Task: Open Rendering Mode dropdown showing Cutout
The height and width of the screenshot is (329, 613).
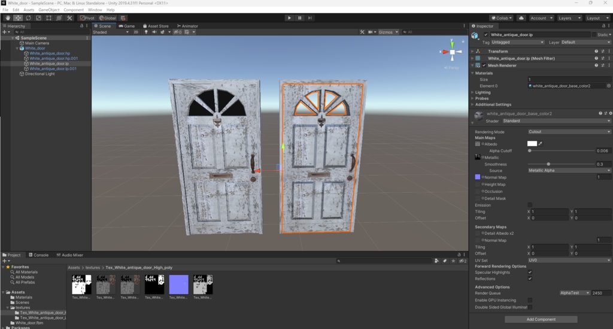Action: (569, 132)
